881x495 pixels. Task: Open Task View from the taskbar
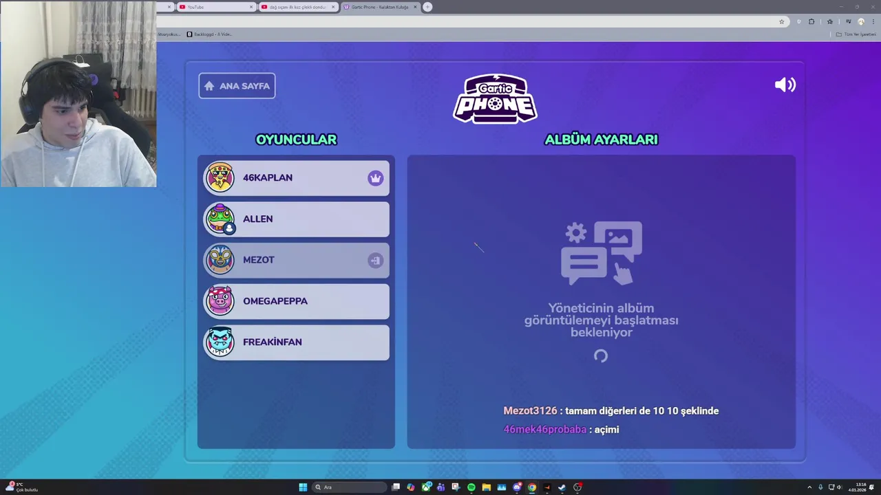396,487
